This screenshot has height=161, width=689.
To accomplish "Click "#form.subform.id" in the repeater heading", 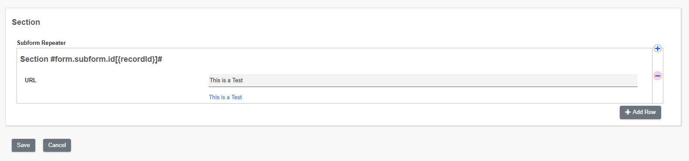I will [83, 59].
